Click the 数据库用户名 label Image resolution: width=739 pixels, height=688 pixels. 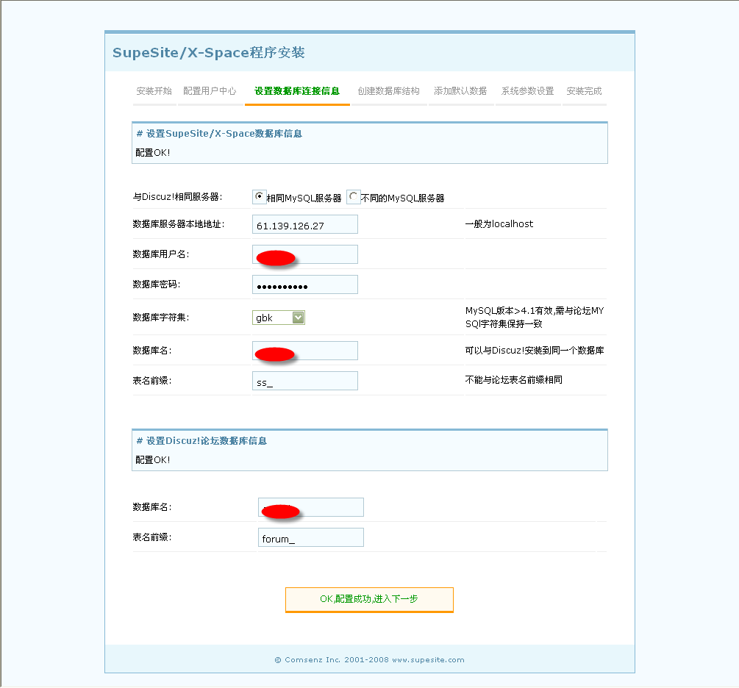click(161, 254)
